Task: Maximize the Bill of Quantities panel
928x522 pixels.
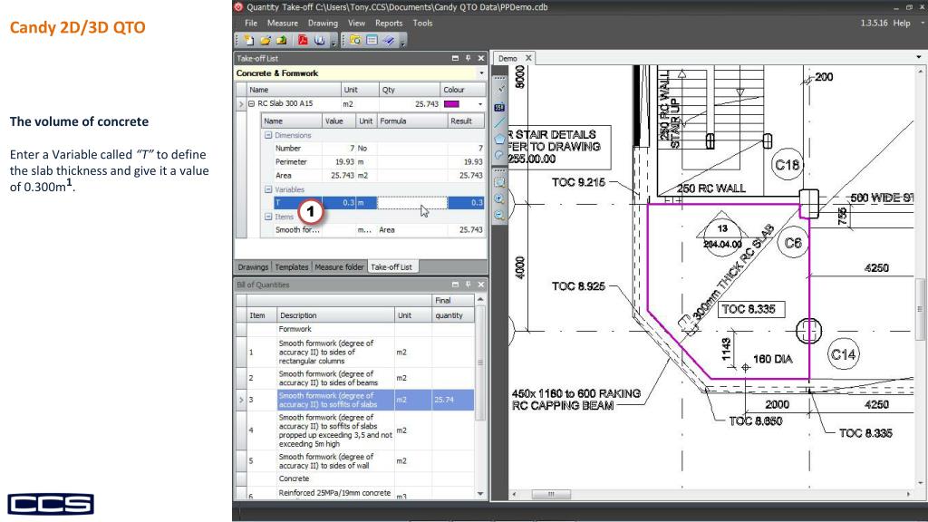Action: pos(455,285)
